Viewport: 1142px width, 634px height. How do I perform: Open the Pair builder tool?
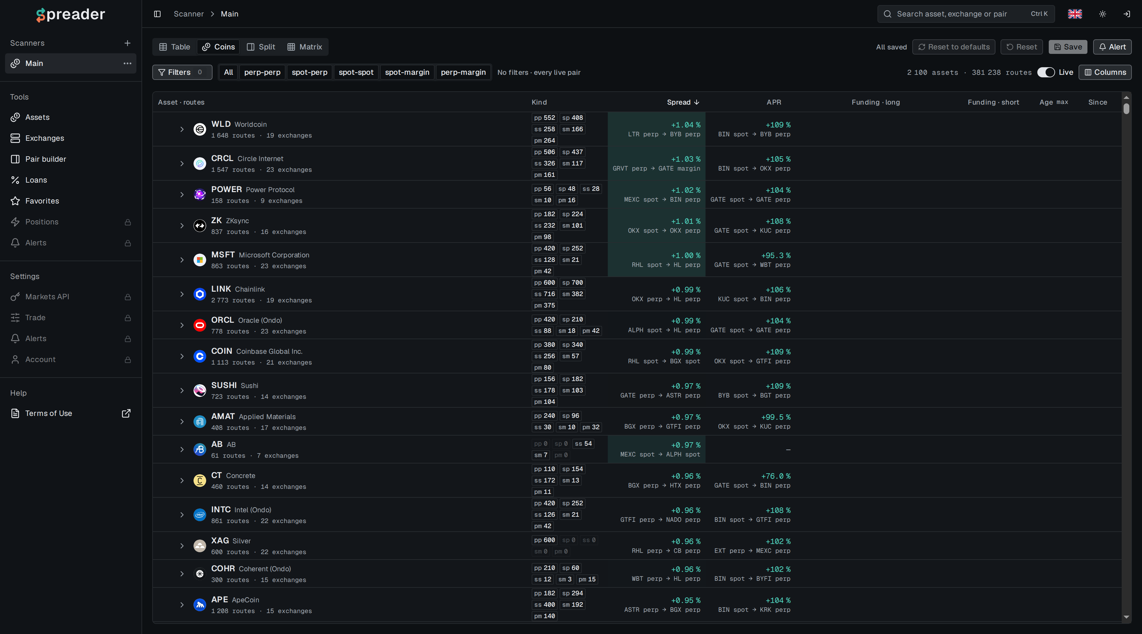click(x=71, y=158)
